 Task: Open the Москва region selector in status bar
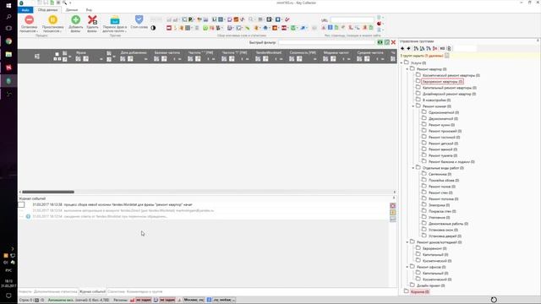coord(194,300)
